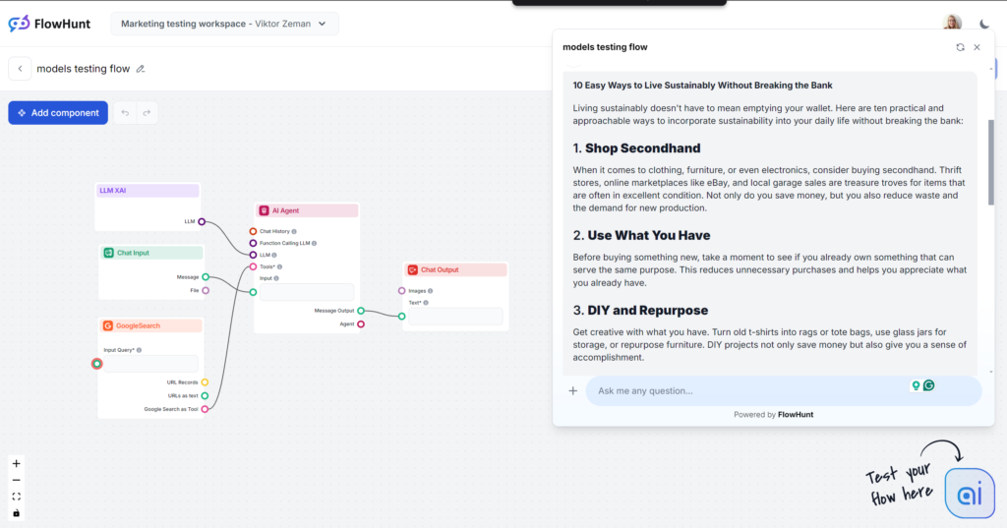
Task: Click the pencil icon to rename flow
Action: (141, 69)
